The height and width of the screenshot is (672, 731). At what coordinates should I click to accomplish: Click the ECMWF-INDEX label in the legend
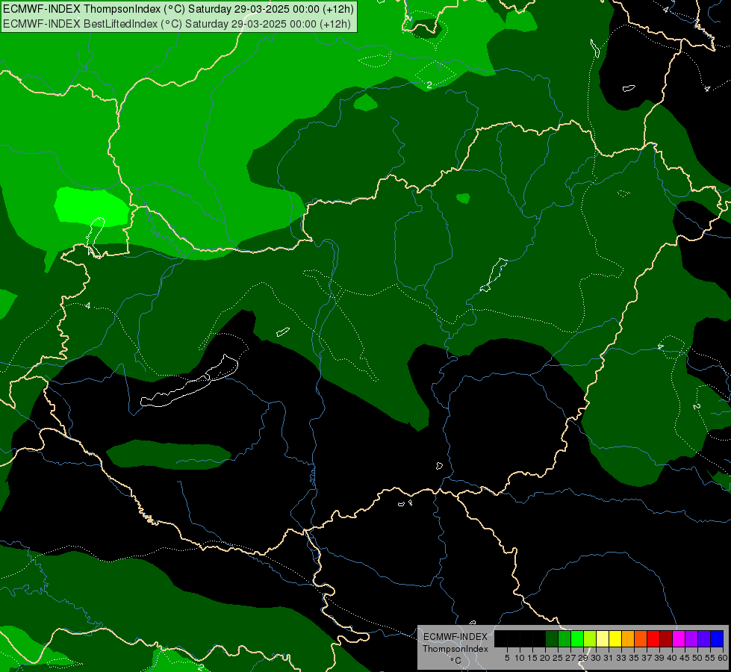pos(455,637)
